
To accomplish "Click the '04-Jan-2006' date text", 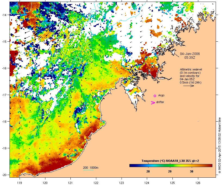I will [190, 54].
